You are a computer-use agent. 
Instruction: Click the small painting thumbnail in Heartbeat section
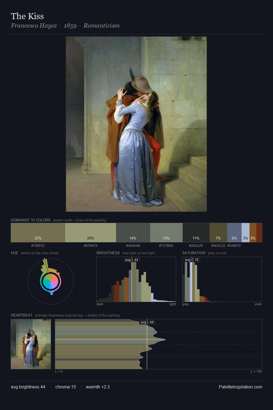click(31, 344)
